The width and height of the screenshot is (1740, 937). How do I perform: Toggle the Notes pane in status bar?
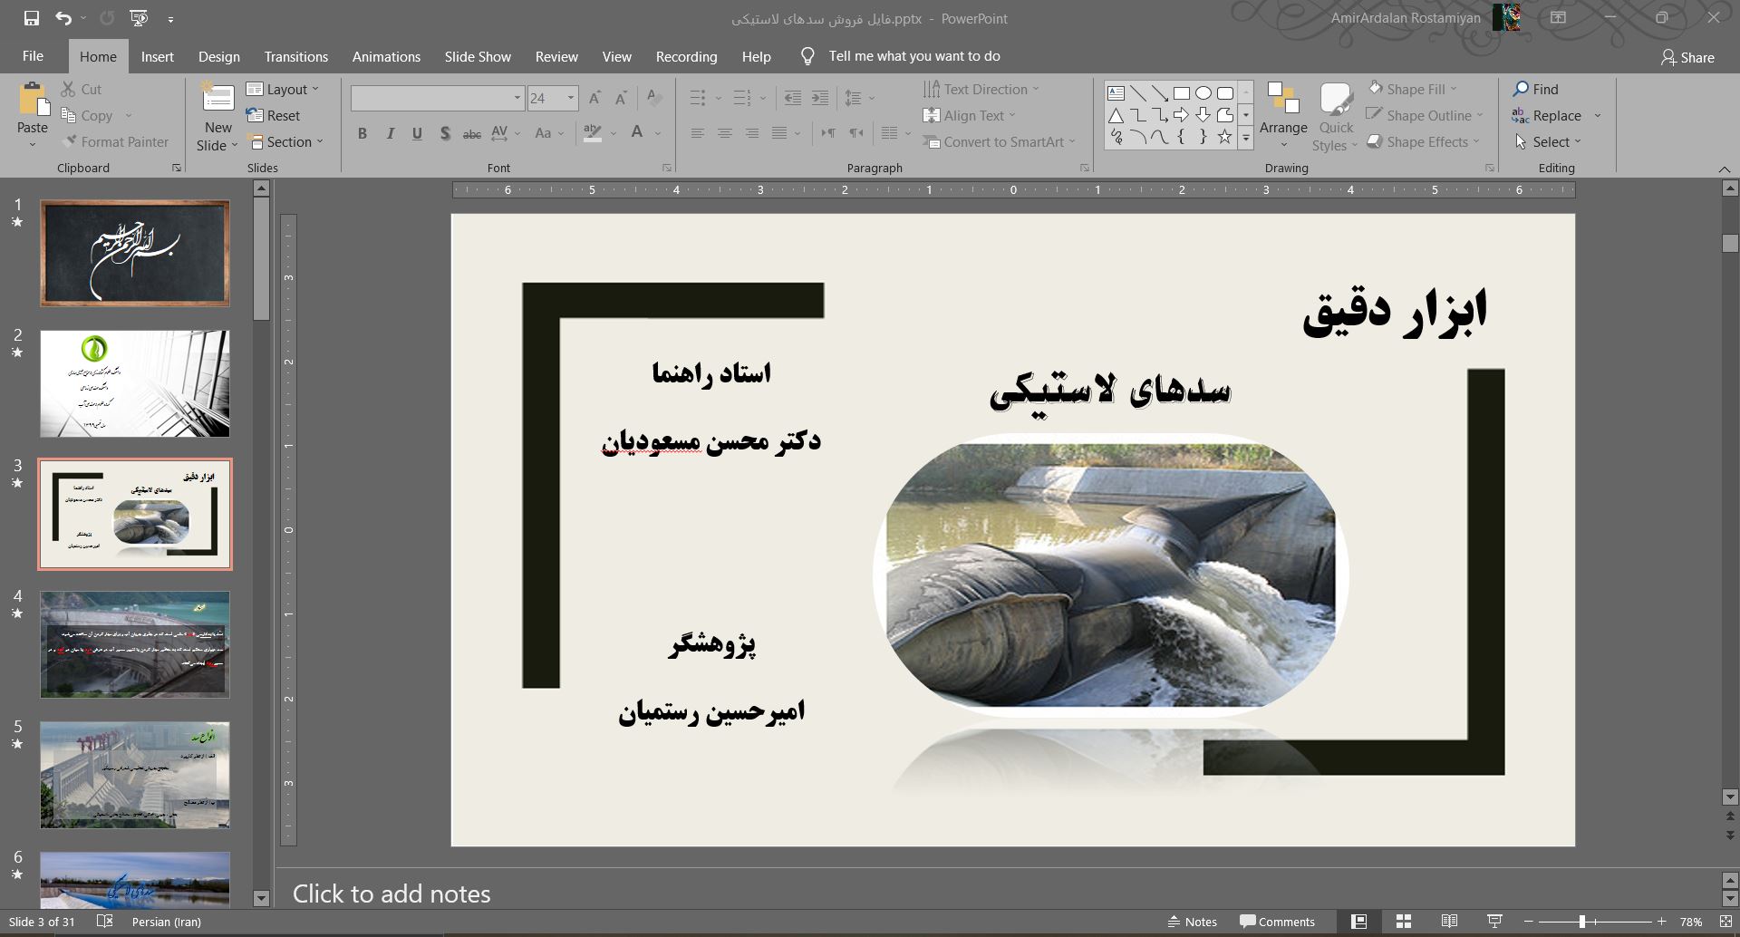tap(1193, 922)
